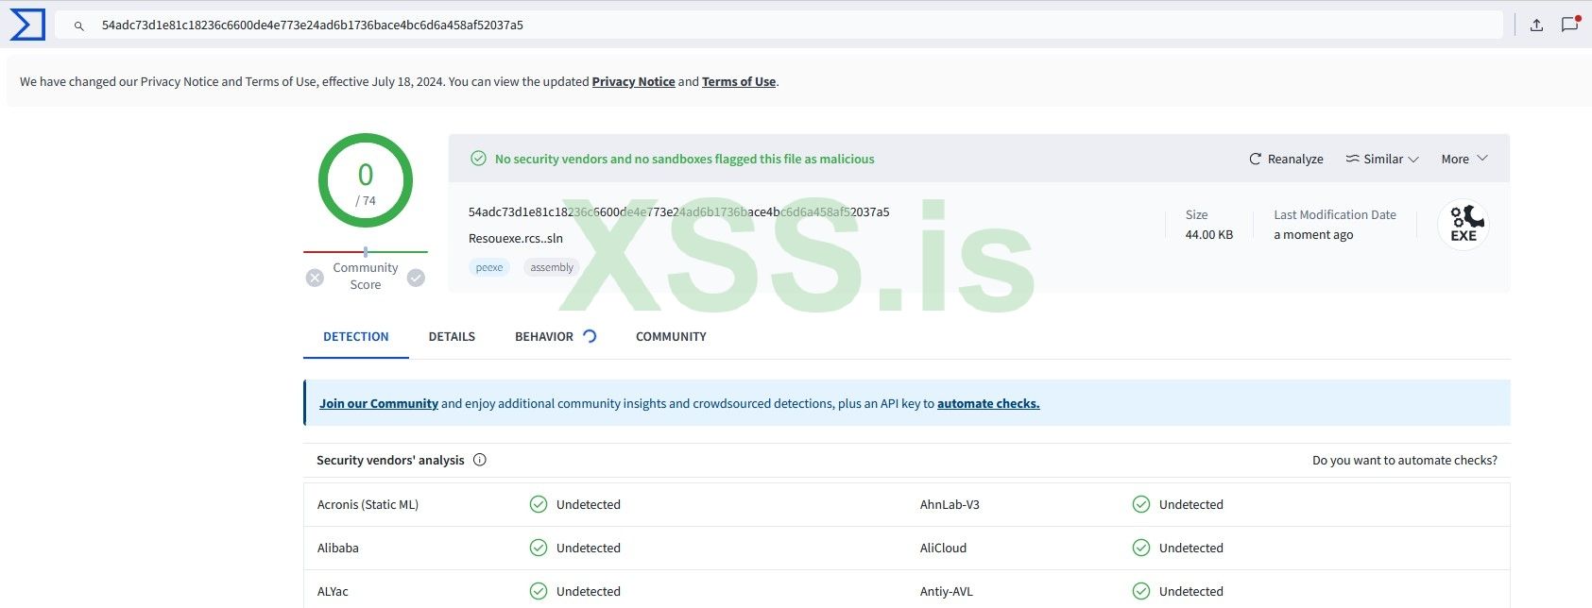This screenshot has height=608, width=1592.
Task: Click the VirusTotal sigma logo
Action: [27, 25]
